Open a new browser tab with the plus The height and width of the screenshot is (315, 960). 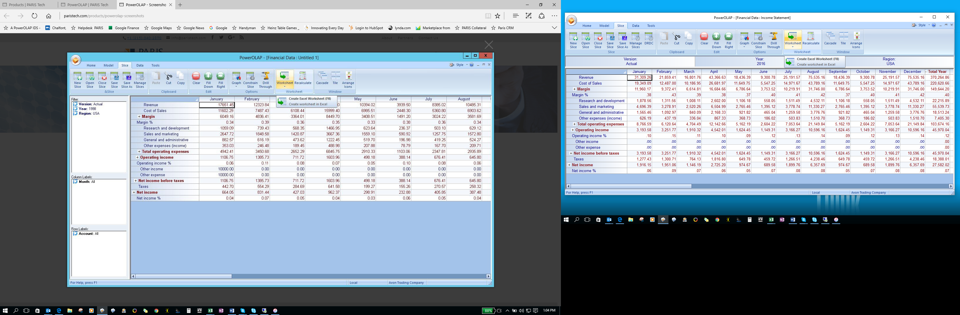(x=180, y=5)
